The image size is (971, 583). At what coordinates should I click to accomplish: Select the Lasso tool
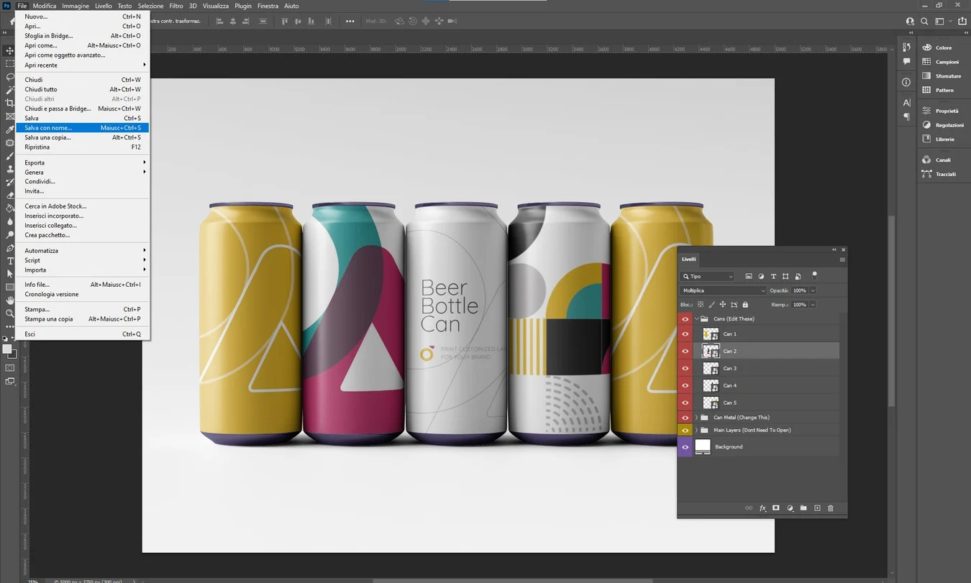[x=9, y=77]
